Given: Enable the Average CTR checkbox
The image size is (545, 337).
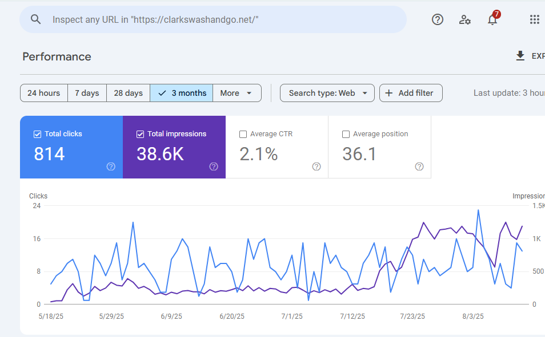Looking at the screenshot, I should click(x=243, y=134).
